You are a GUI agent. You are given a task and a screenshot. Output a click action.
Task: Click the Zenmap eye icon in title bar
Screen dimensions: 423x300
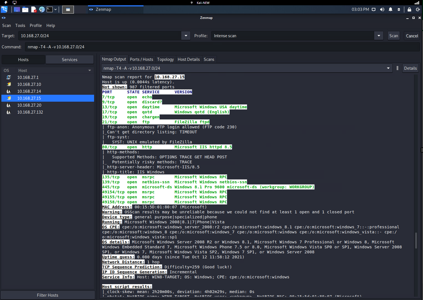pyautogui.click(x=4, y=18)
